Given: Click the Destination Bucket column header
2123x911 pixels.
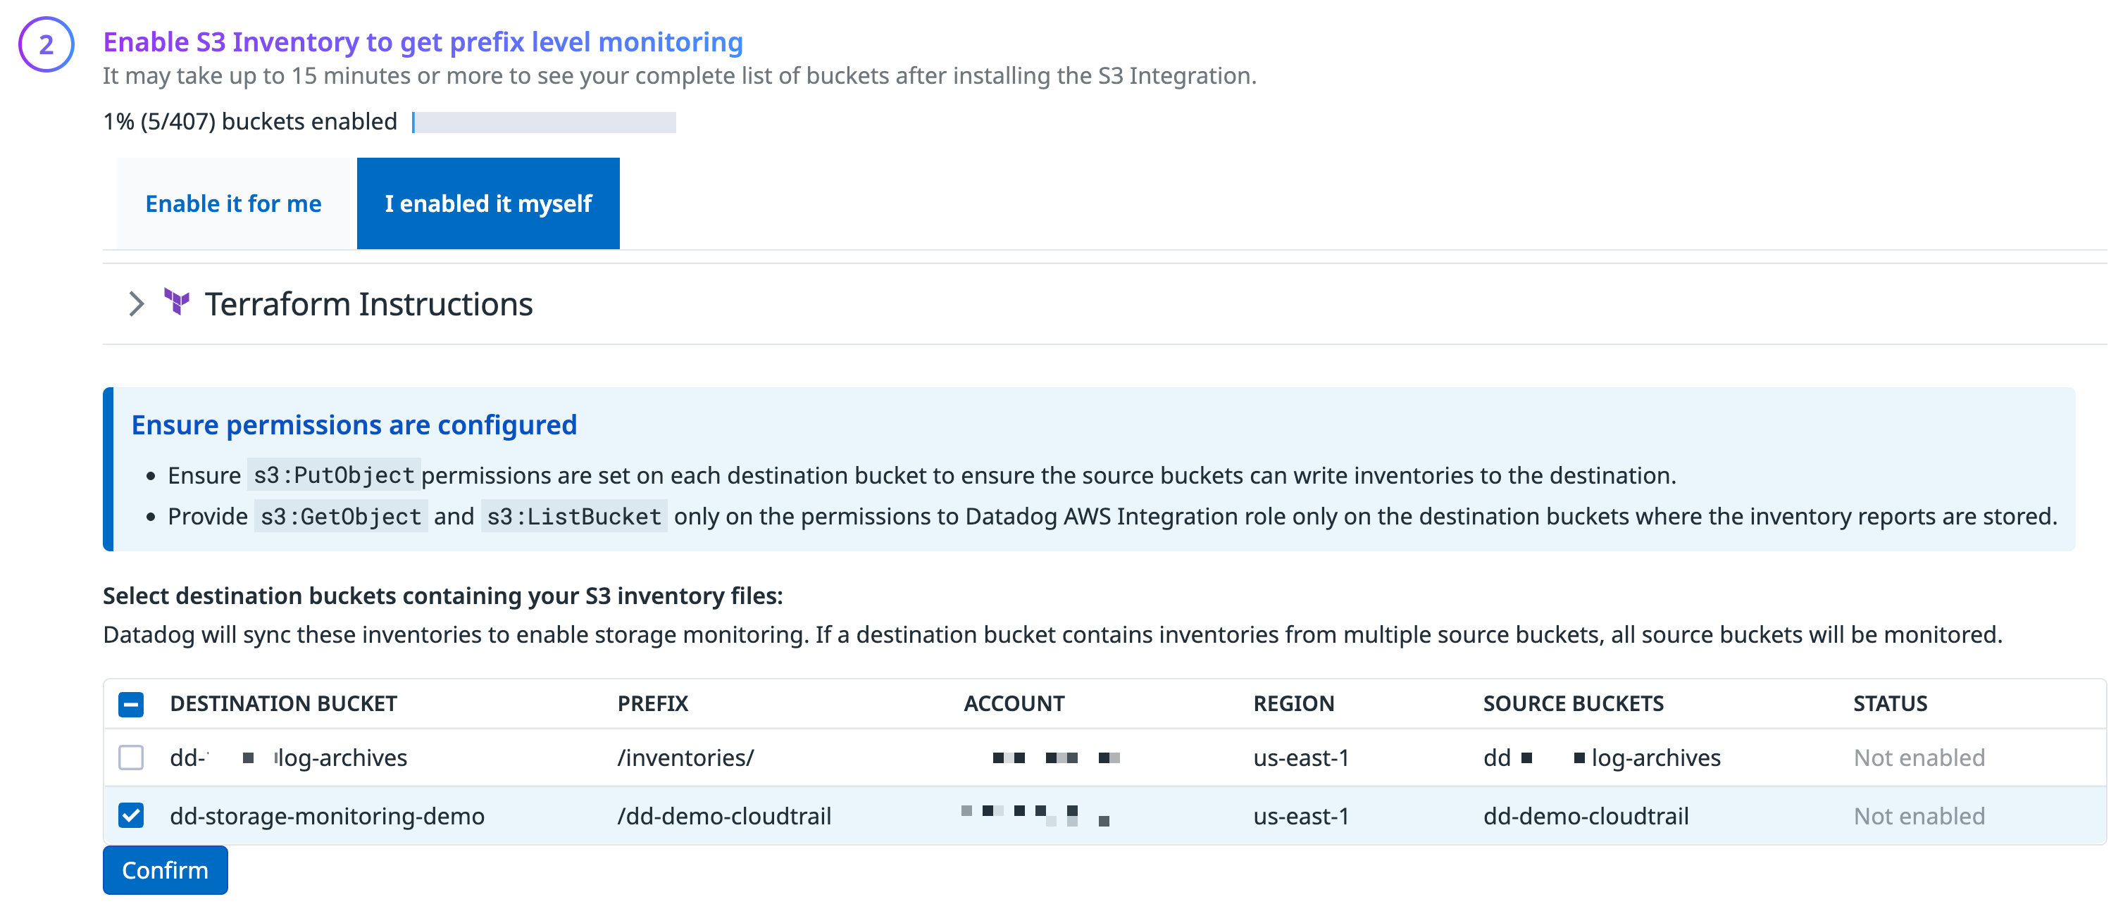Looking at the screenshot, I should tap(283, 704).
